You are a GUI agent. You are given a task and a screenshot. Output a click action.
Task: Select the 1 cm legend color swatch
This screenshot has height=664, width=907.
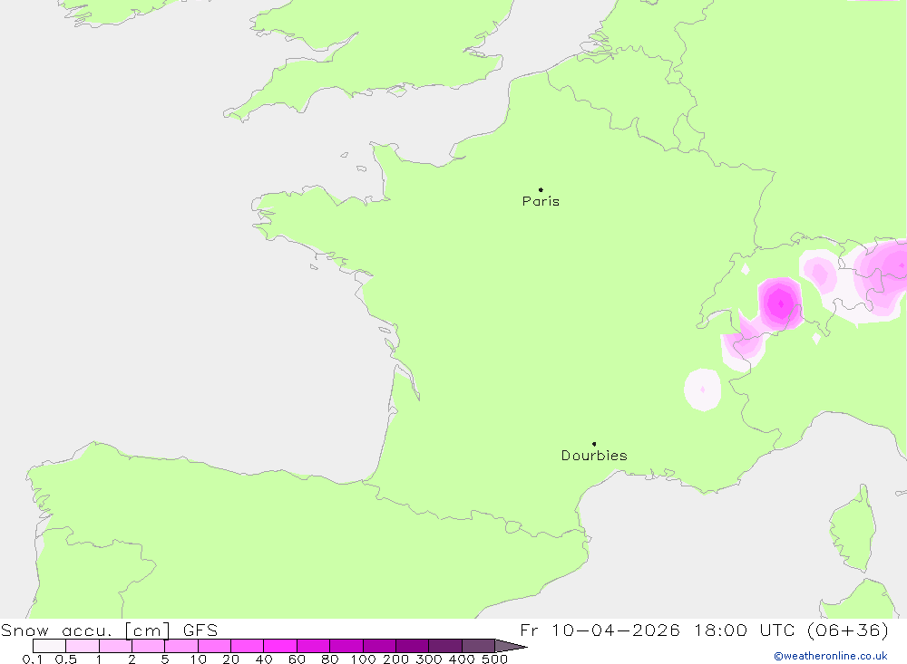click(x=116, y=646)
